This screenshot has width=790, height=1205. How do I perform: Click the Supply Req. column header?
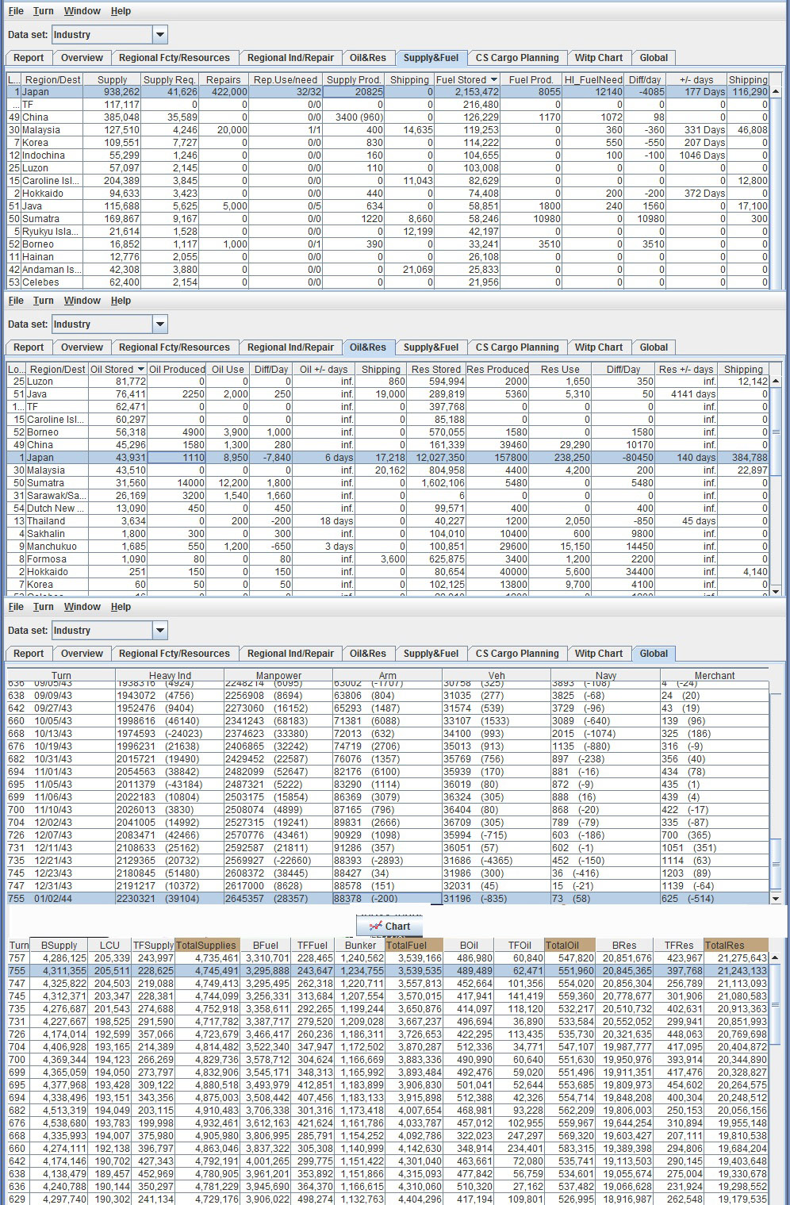pos(169,79)
